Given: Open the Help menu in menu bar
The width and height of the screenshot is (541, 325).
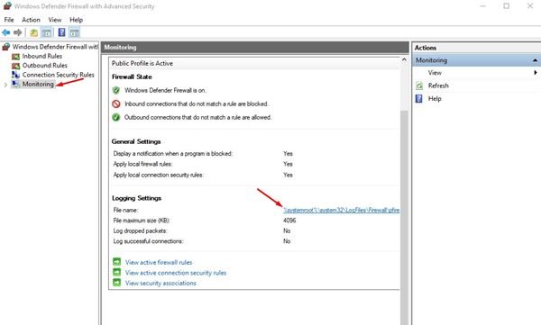Looking at the screenshot, I should [77, 20].
